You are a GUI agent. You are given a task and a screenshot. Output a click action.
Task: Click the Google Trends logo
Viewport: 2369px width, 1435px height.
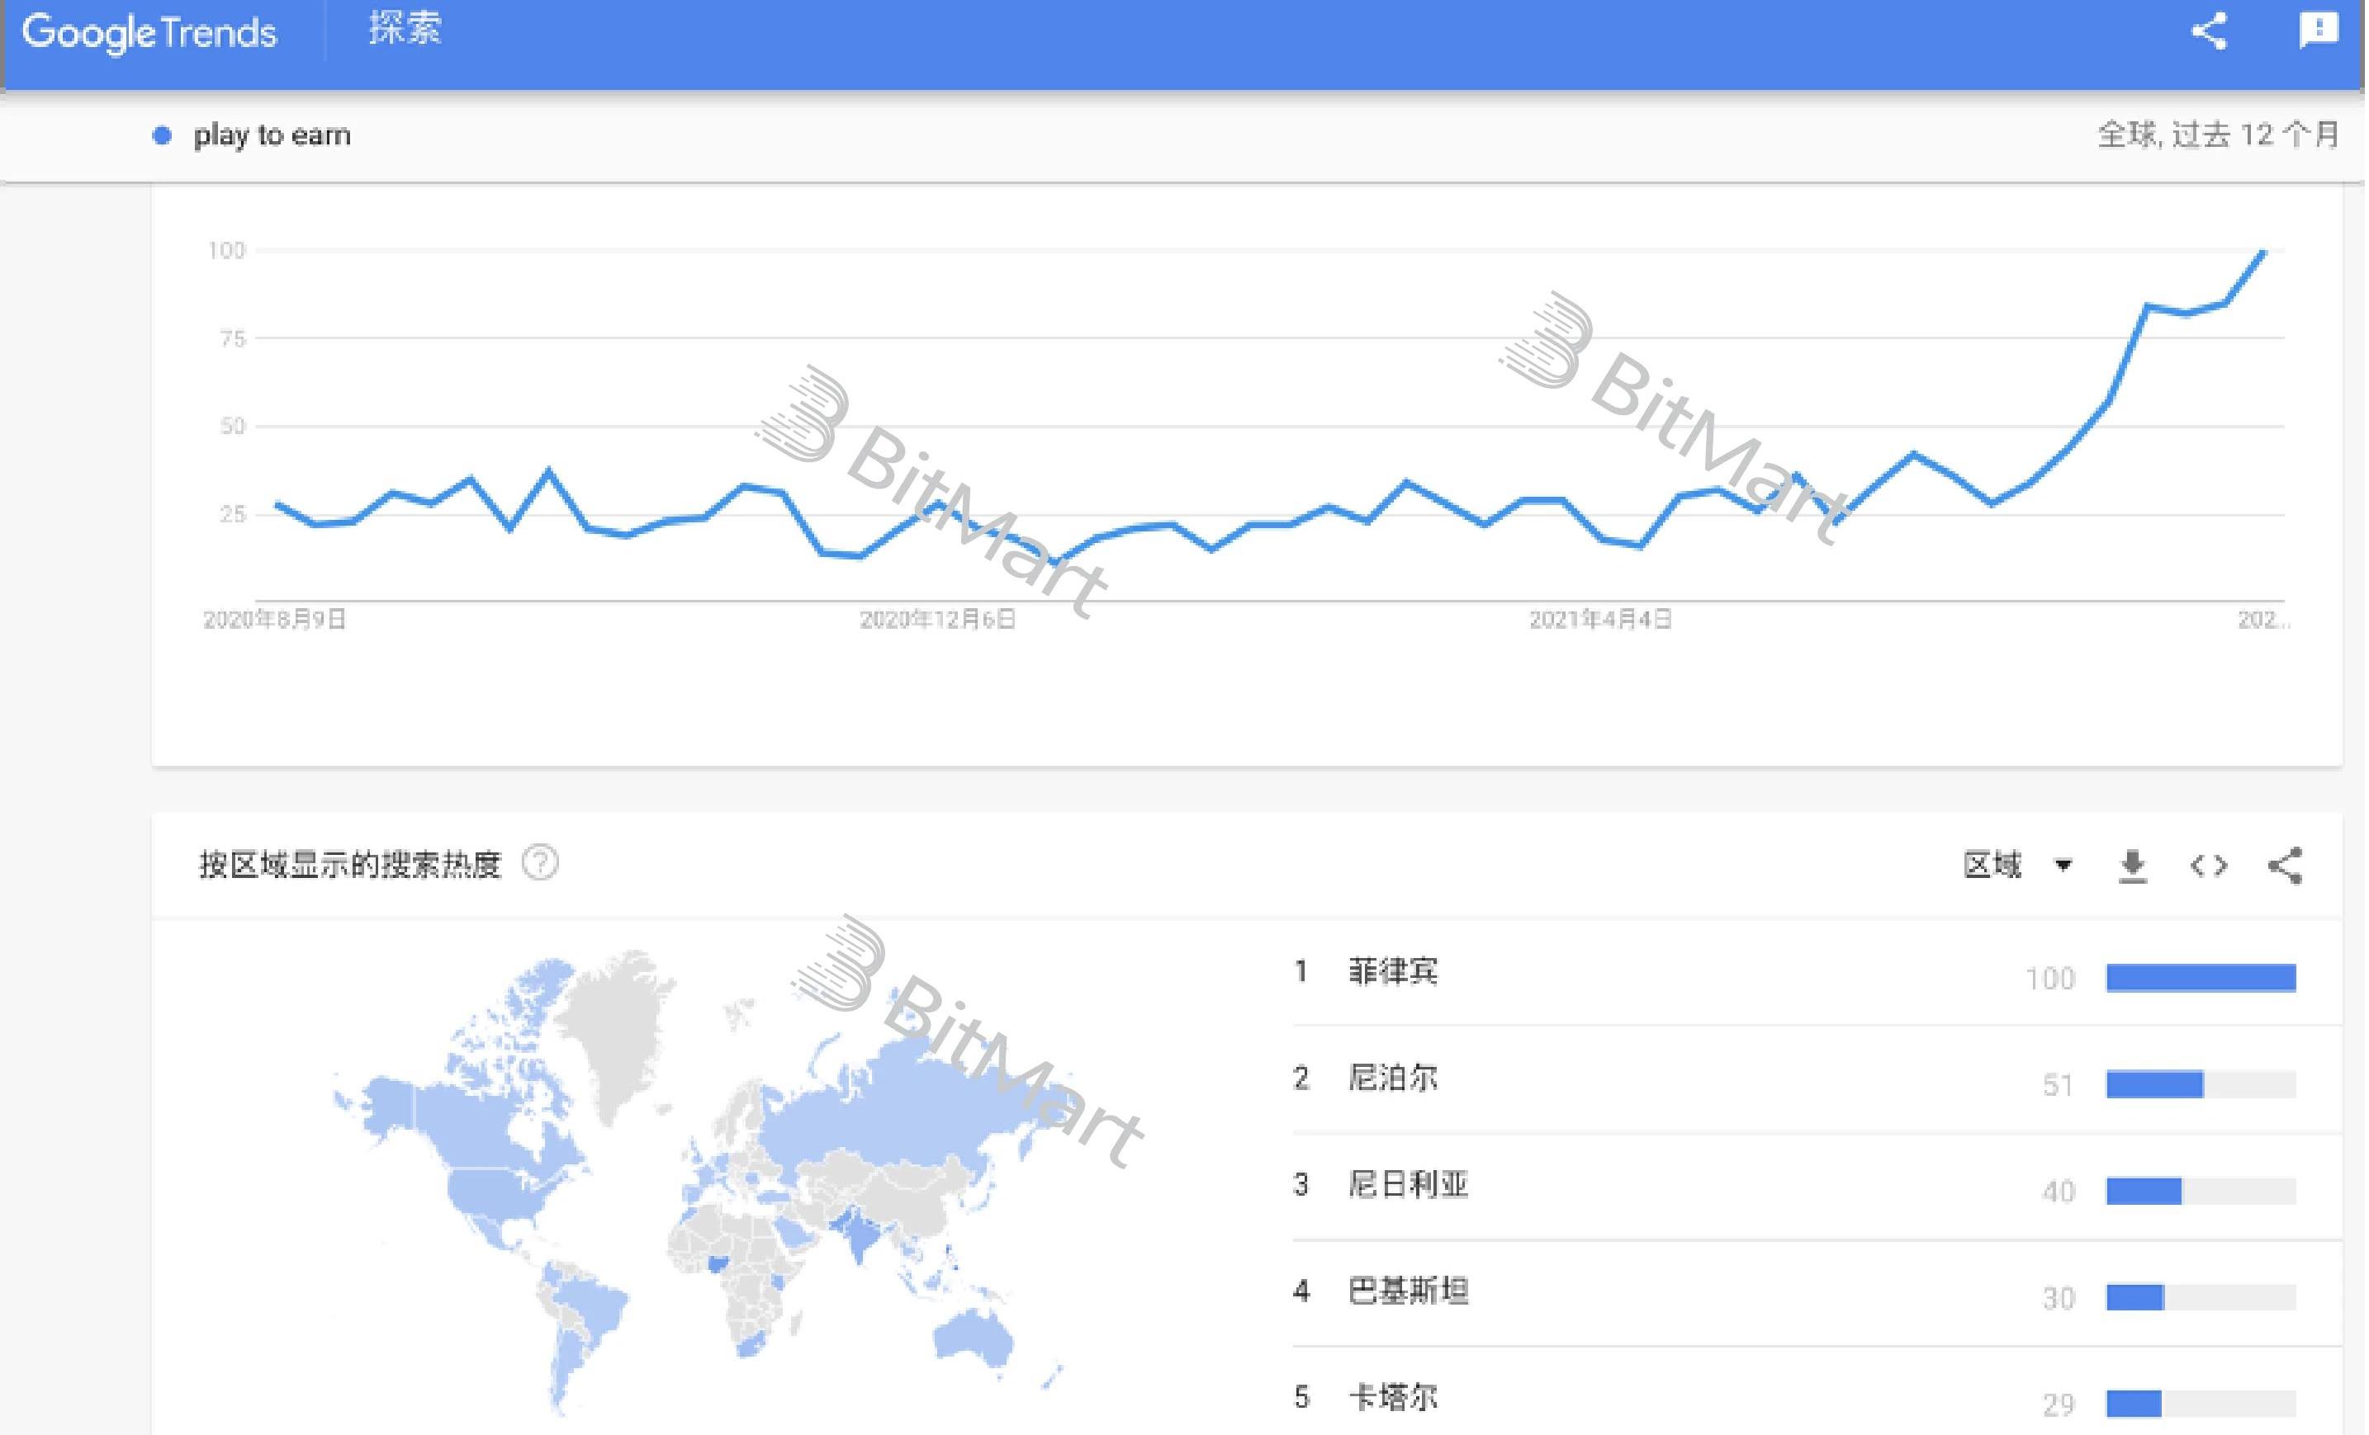(150, 33)
